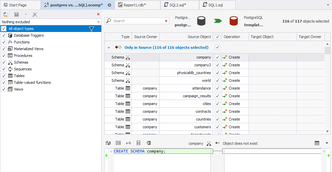
Task: Clear the search box with red X
Action: click(166, 21)
